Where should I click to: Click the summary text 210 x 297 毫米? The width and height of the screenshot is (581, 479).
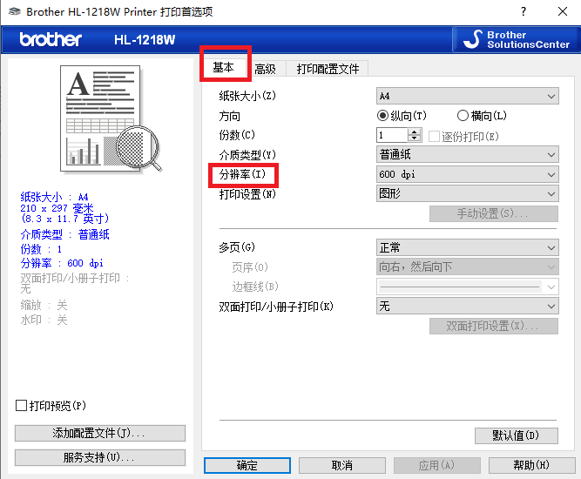(57, 208)
